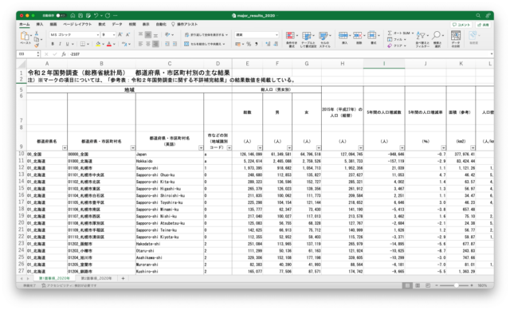Click the zoom slider in status bar
This screenshot has height=310, width=510.
(454, 285)
